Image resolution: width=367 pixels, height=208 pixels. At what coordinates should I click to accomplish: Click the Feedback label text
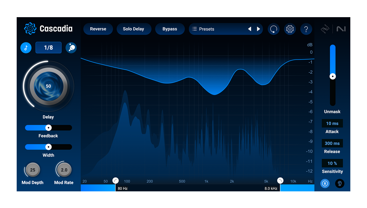[x=48, y=136]
